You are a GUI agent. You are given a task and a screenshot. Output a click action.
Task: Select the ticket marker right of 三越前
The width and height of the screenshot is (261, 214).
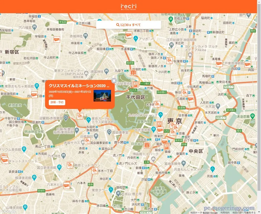191,99
